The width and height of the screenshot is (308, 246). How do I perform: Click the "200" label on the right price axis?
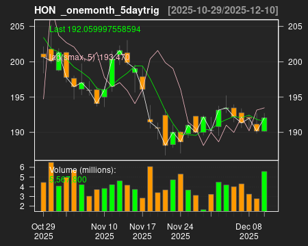click(295, 61)
